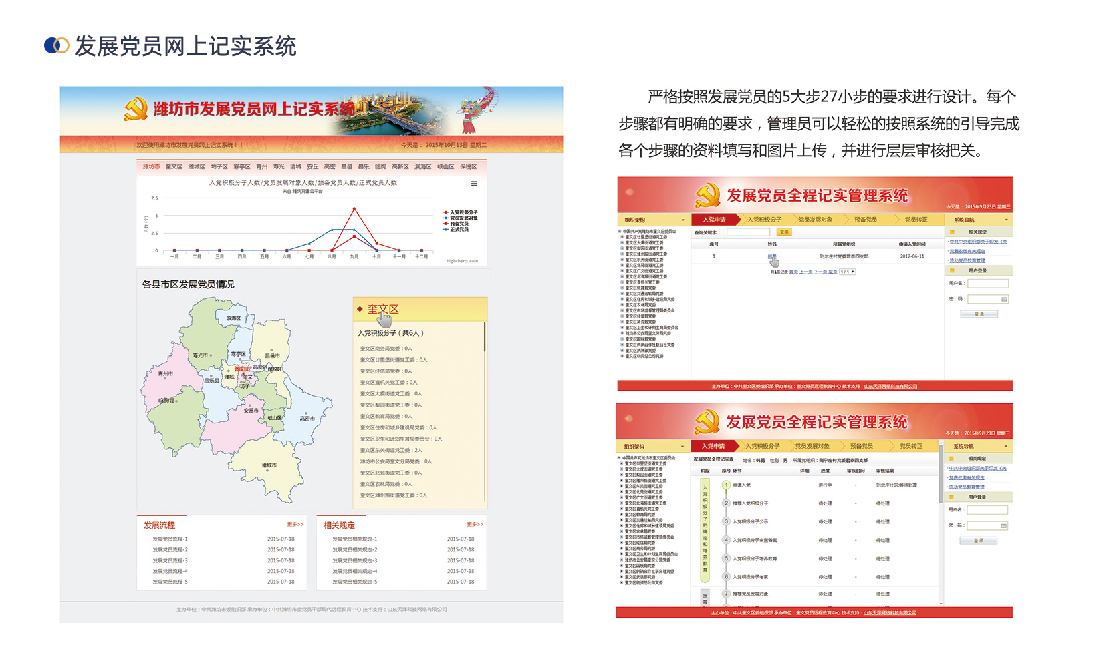This screenshot has width=1117, height=669.
Task: Click the 查询 search button
Action: [x=785, y=232]
